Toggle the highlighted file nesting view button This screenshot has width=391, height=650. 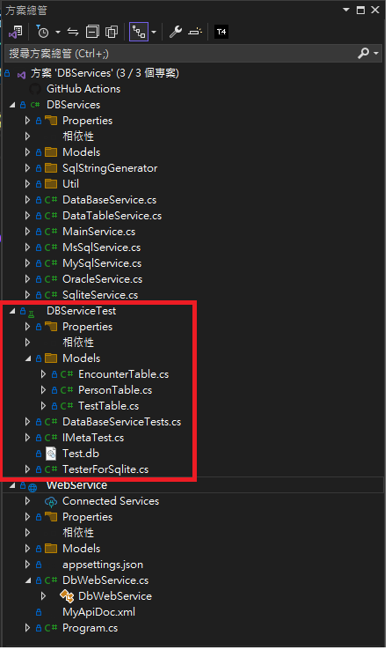click(139, 32)
